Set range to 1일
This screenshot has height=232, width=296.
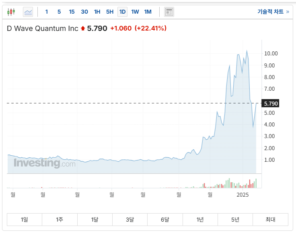tap(25, 220)
